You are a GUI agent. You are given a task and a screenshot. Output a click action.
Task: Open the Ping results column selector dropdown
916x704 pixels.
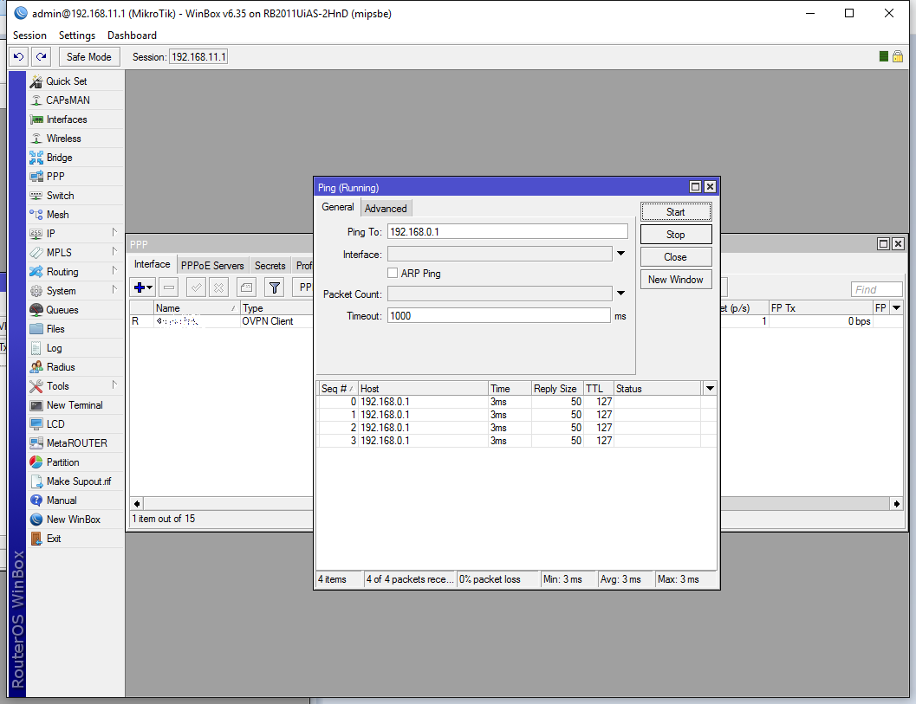pos(710,388)
